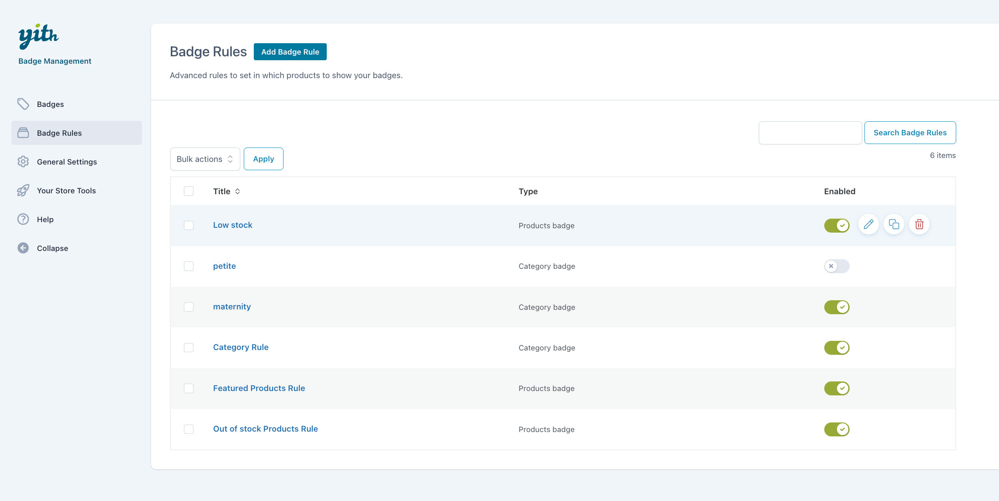Click the duplicate icon for Low stock rule
Screen dimensions: 999x501
(x=894, y=224)
